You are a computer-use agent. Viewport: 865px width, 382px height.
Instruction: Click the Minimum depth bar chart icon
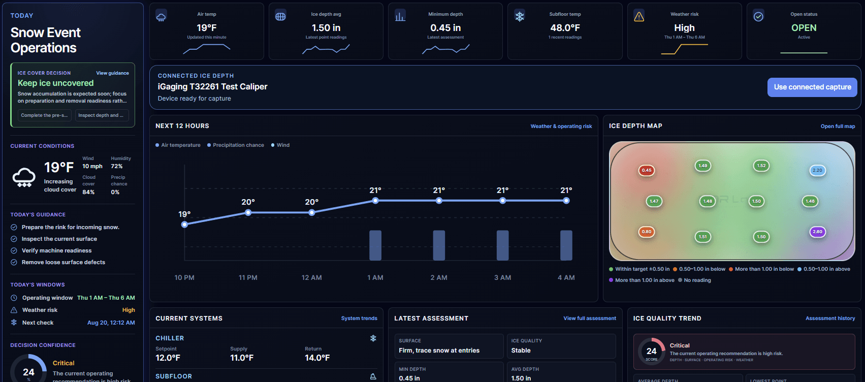point(400,17)
